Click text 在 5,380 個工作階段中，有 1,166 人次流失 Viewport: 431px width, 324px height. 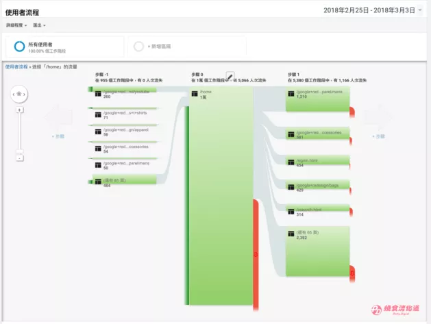pos(327,81)
